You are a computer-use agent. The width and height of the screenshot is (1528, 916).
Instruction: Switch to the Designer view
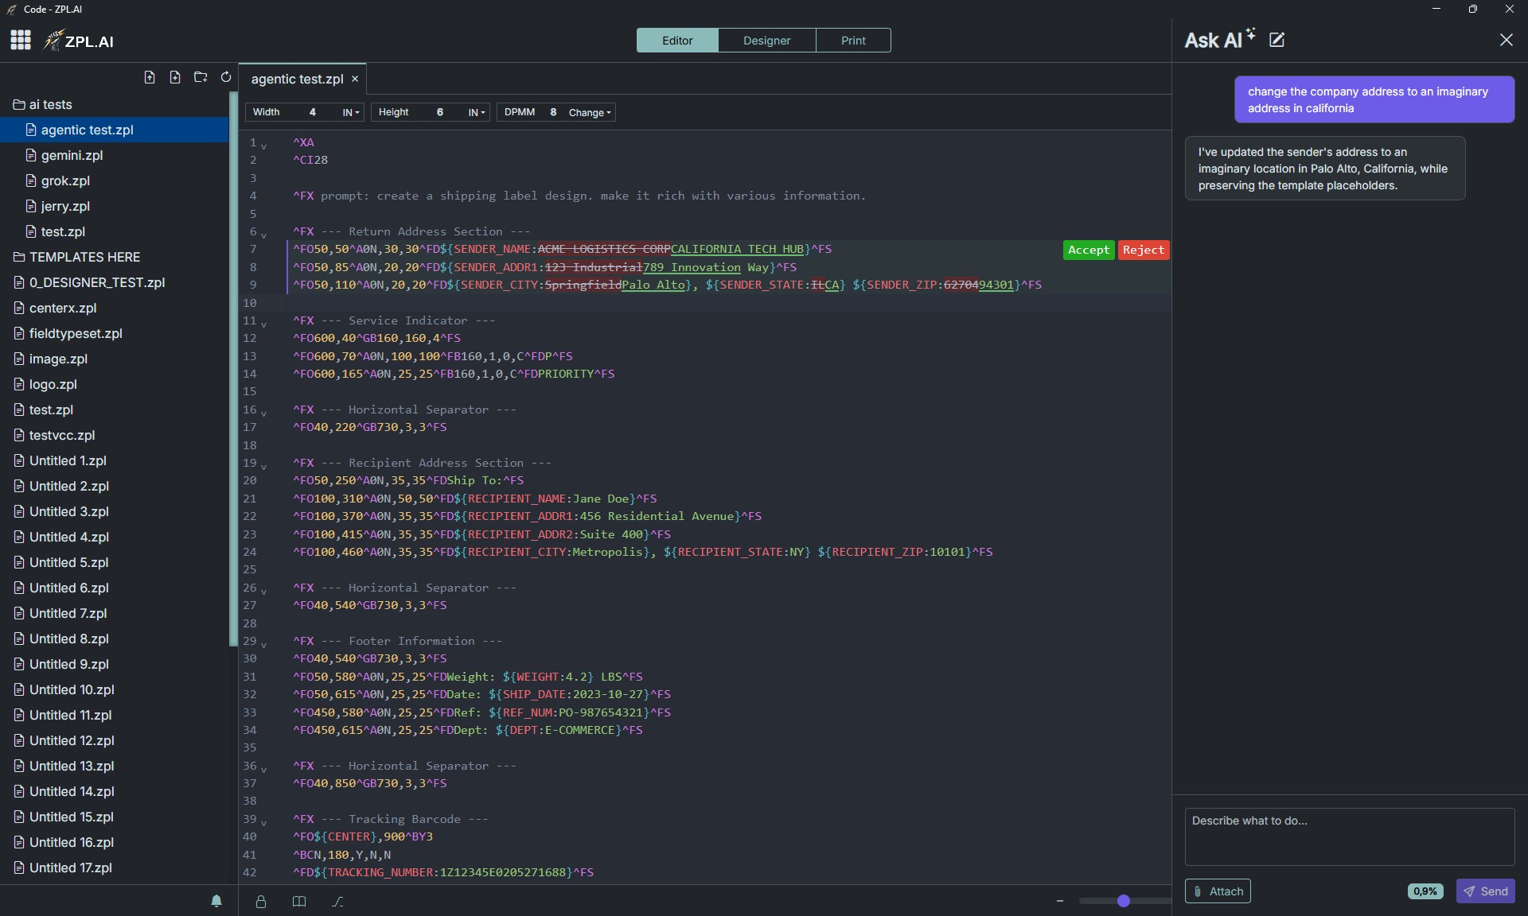[766, 41]
